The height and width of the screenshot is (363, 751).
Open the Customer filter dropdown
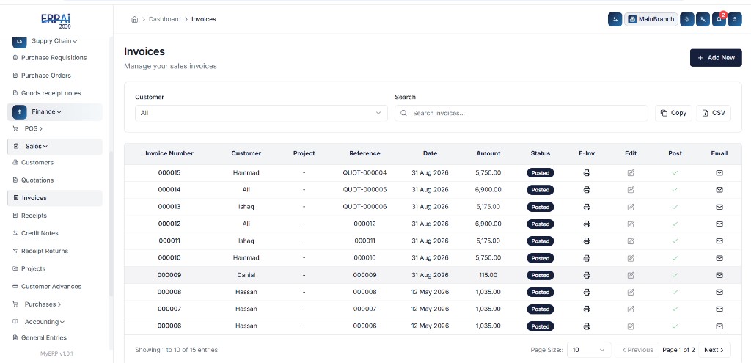[261, 113]
